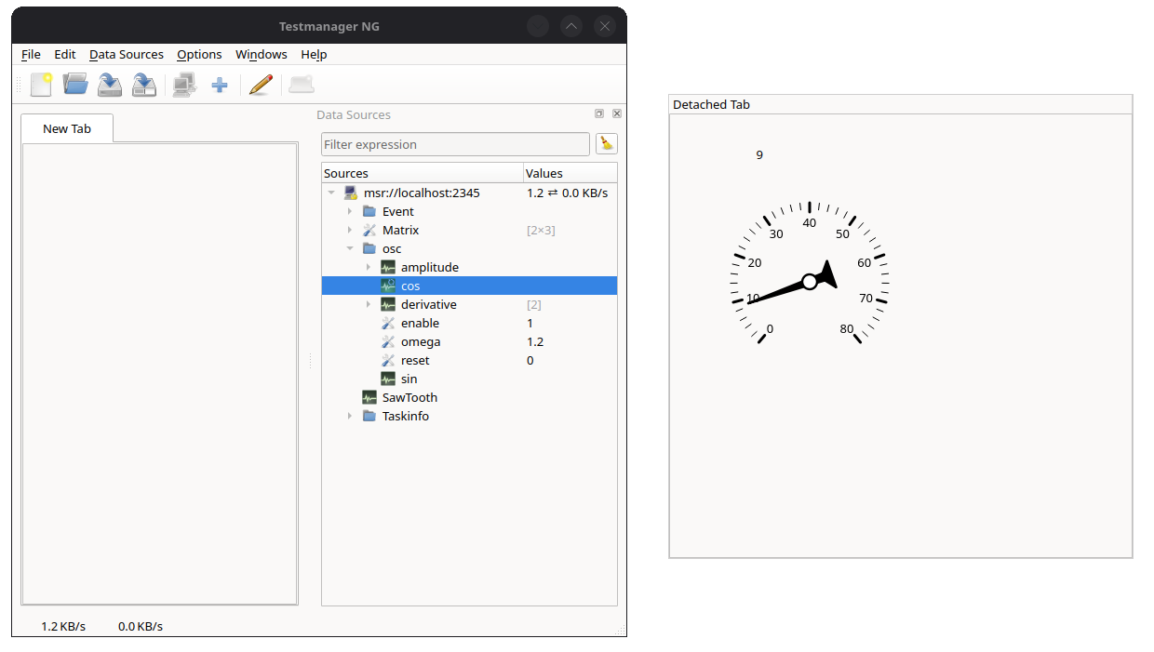Viewport: 1154px width, 652px height.
Task: Expand the Taskinfo folder
Action: pyautogui.click(x=350, y=416)
